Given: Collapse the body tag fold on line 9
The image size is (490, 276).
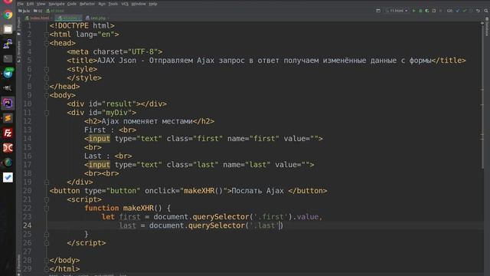Looking at the screenshot, I should click(47, 95).
